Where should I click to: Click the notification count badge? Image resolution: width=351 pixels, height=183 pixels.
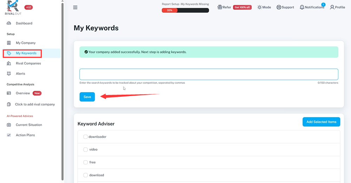coord(323,5)
